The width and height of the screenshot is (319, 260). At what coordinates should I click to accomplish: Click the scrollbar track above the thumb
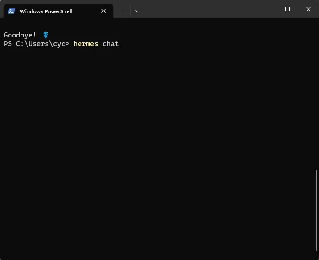[x=316, y=94]
